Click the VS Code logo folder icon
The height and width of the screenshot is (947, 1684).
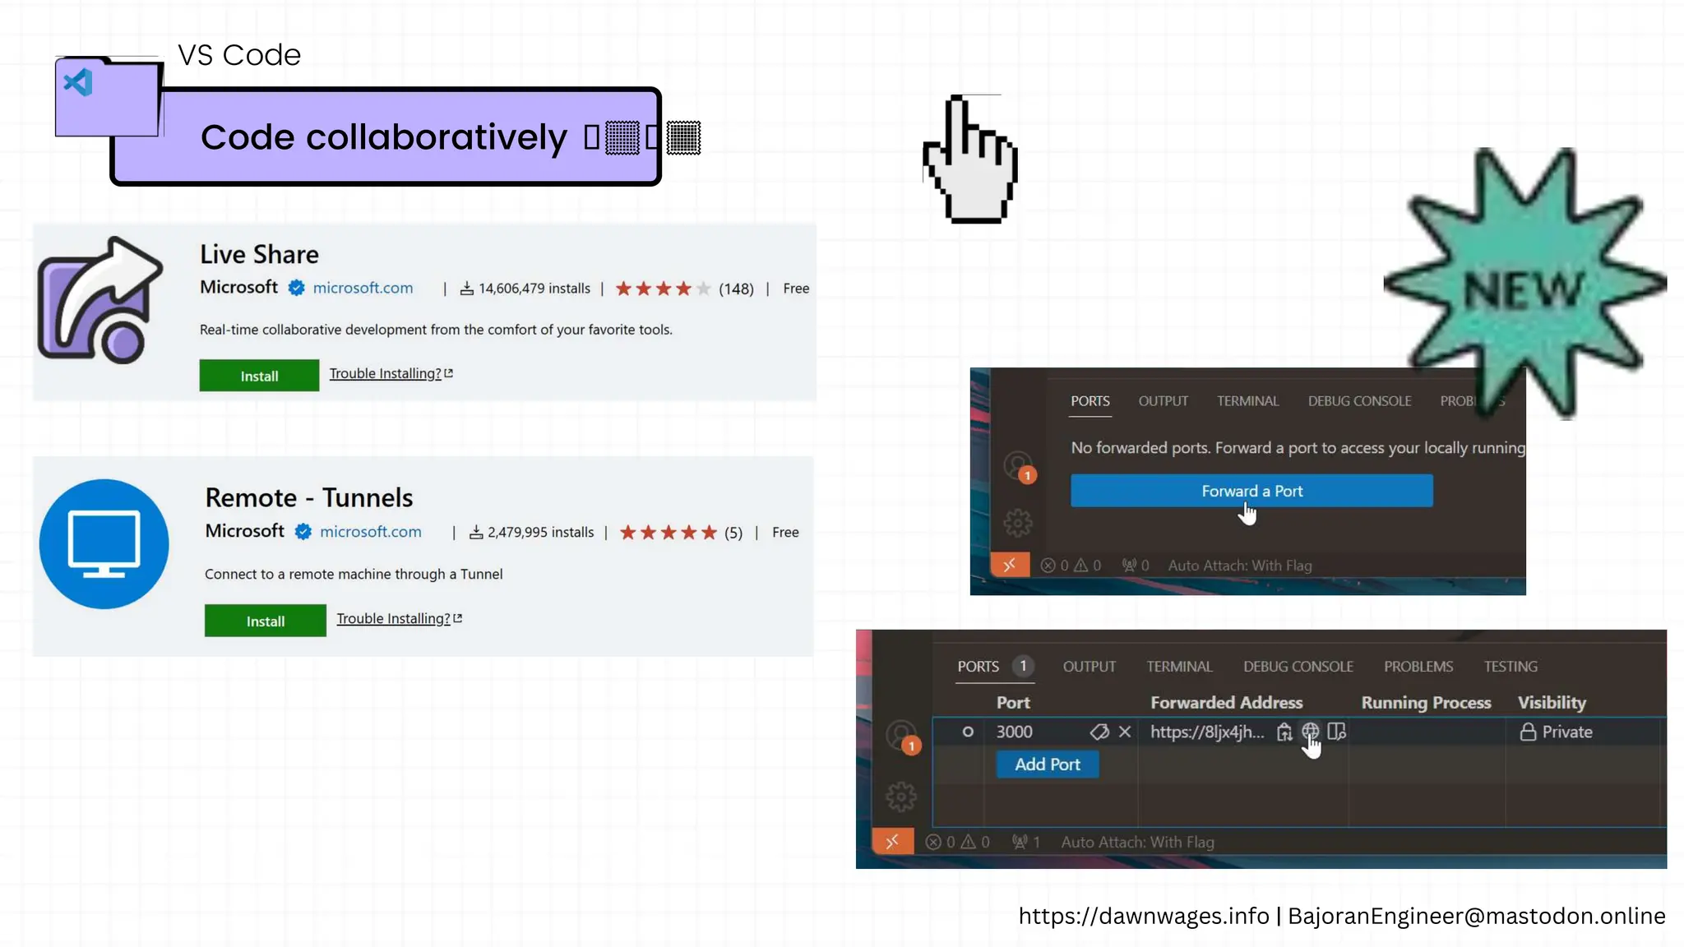[107, 97]
